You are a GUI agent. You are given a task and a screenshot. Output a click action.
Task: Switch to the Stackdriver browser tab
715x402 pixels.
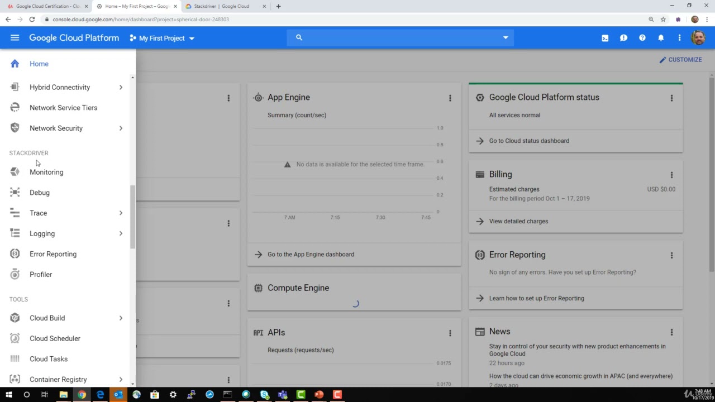[225, 6]
